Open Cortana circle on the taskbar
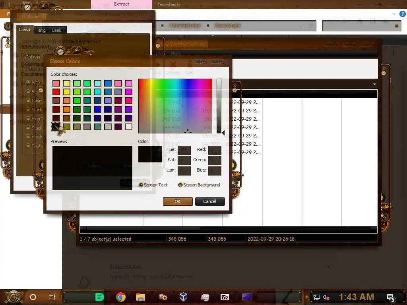The height and width of the screenshot is (305, 407). (33, 297)
